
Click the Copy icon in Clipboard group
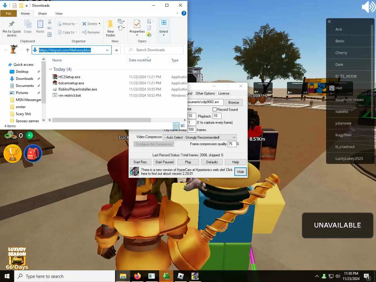point(28,24)
